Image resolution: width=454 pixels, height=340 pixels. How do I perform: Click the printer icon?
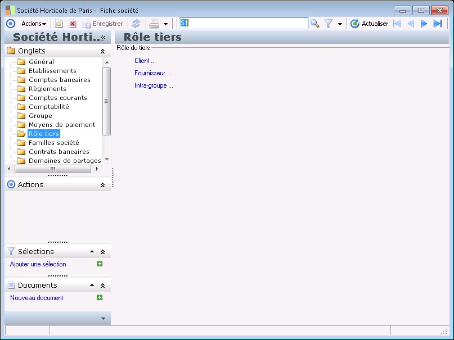[x=154, y=24]
